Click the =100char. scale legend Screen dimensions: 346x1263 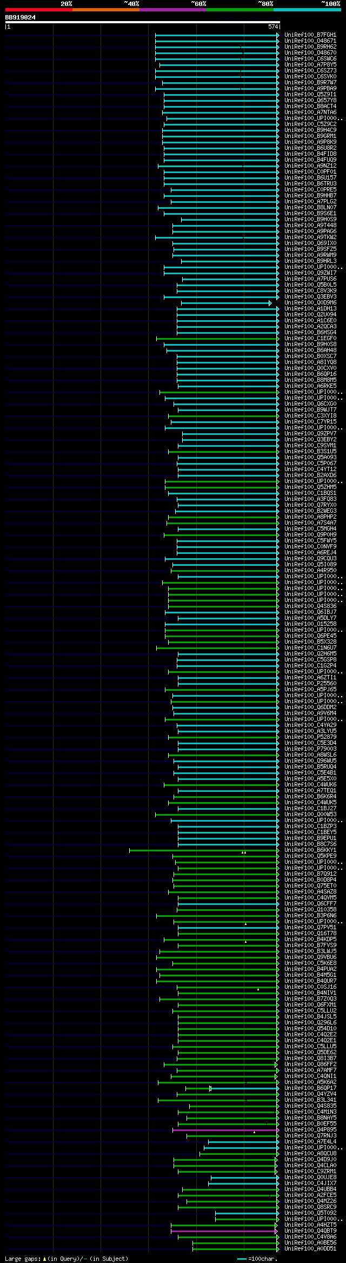(x=257, y=1259)
